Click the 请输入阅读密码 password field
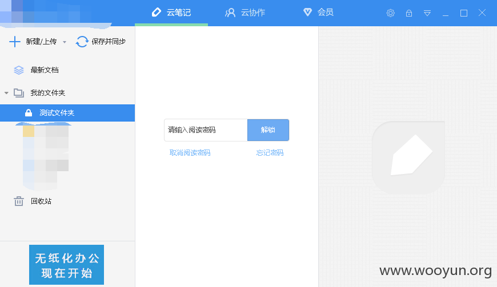This screenshot has width=497, height=287. pyautogui.click(x=206, y=130)
